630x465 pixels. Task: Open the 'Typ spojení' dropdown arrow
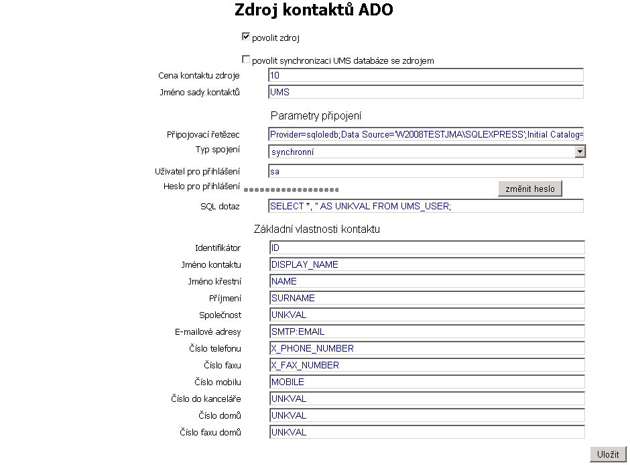(x=579, y=152)
